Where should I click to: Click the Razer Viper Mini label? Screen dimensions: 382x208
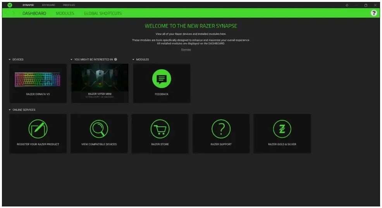(x=100, y=94)
